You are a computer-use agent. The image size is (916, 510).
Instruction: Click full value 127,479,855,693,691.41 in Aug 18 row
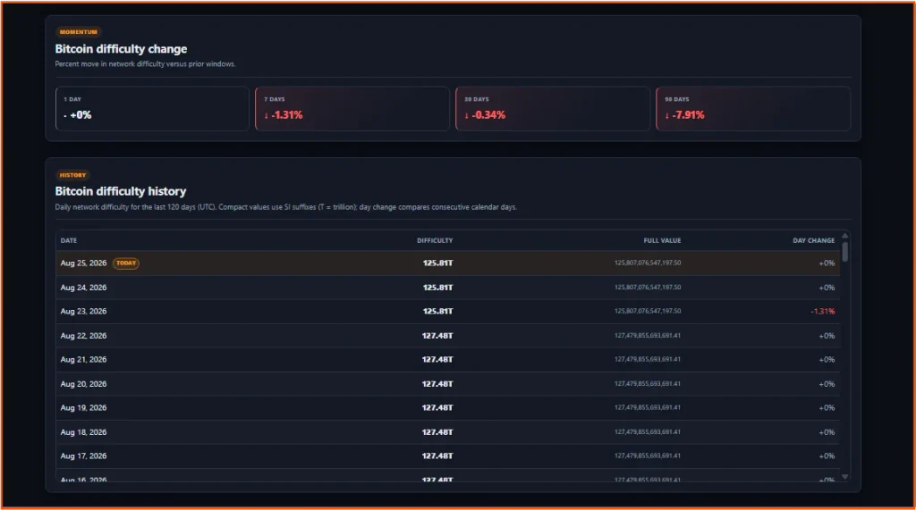648,432
